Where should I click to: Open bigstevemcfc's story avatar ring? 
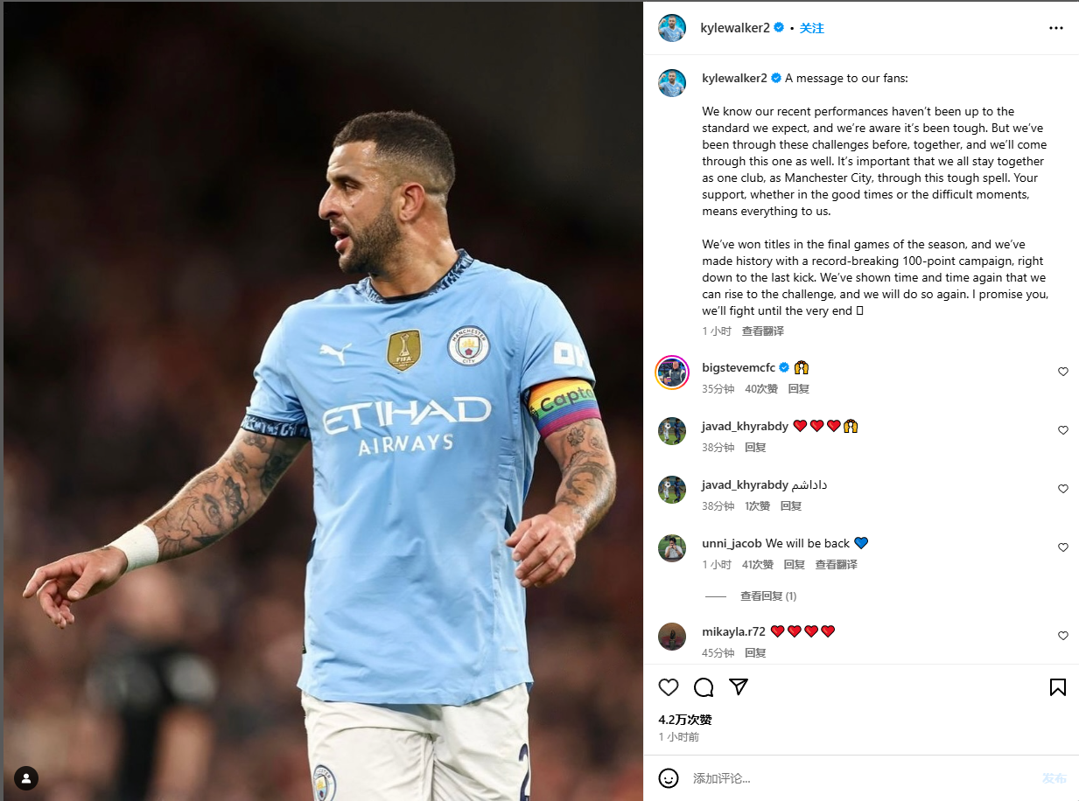click(672, 373)
